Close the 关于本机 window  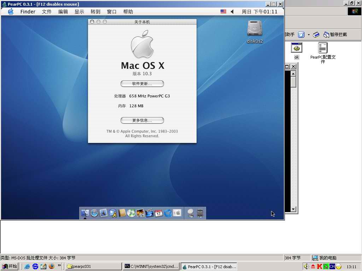92,22
